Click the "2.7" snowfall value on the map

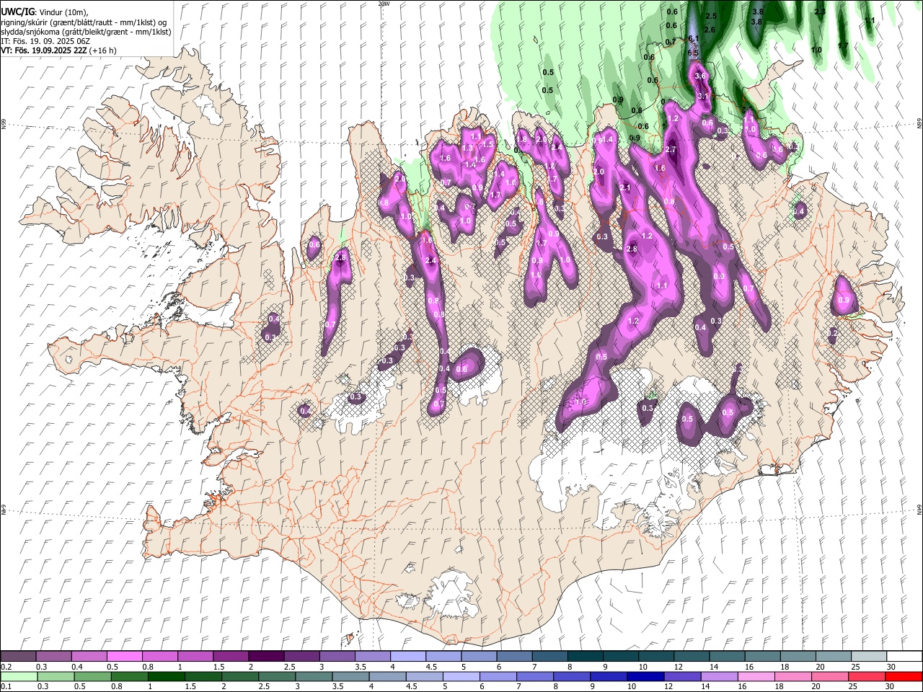pyautogui.click(x=671, y=149)
